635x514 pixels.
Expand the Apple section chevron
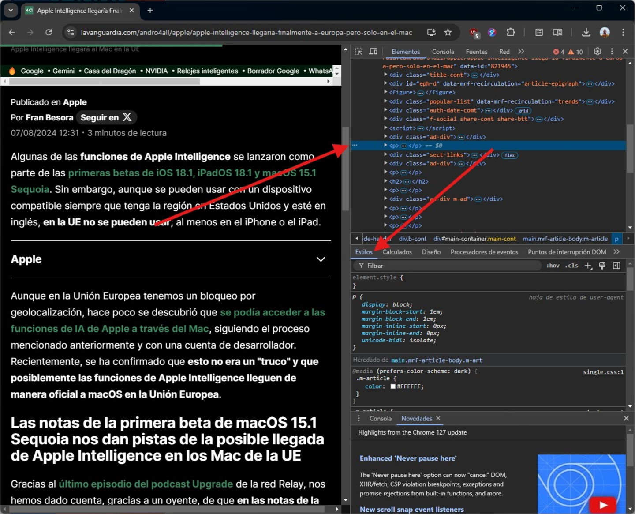321,259
